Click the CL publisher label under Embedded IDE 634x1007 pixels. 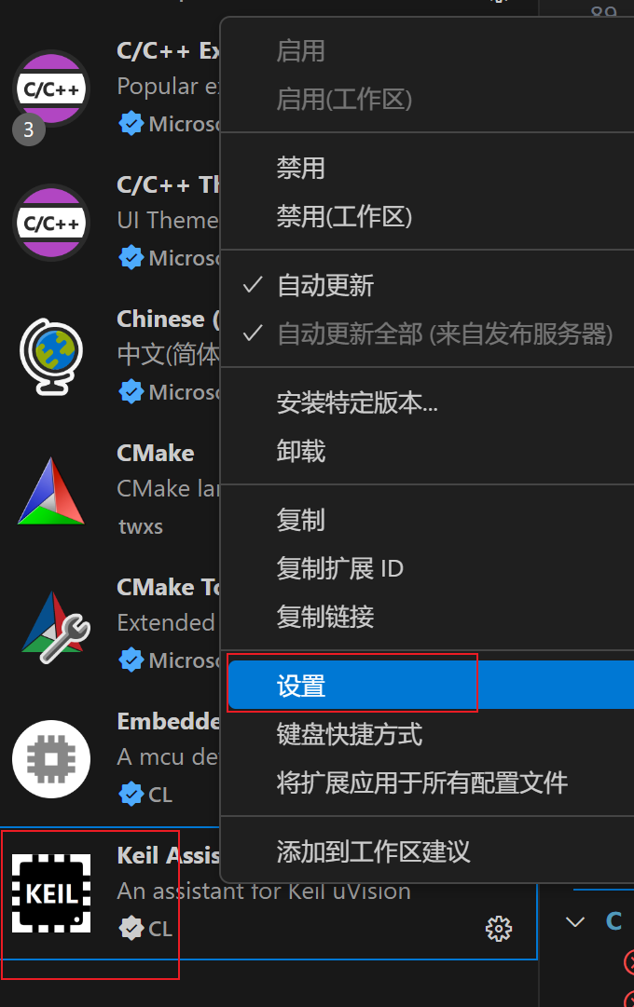[160, 795]
